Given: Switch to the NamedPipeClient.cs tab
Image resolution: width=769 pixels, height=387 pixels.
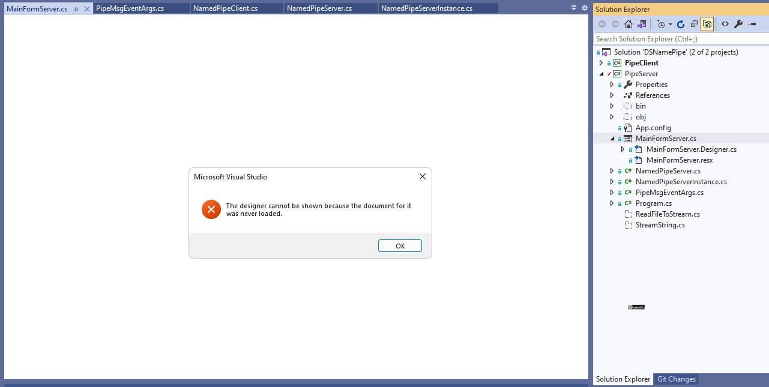Looking at the screenshot, I should coord(237,8).
